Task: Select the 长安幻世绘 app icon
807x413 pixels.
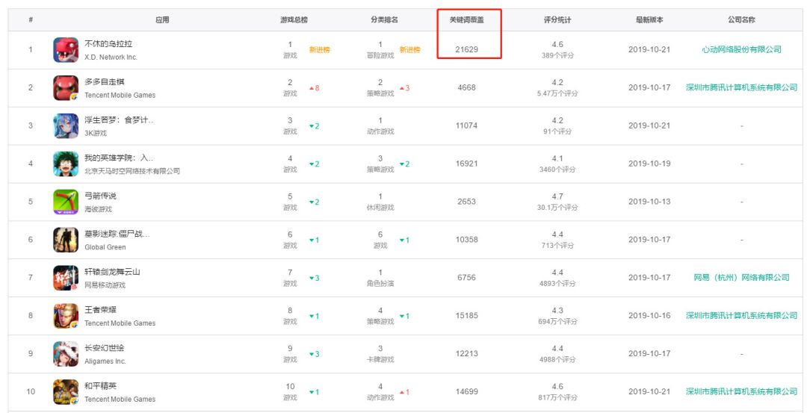Action: click(66, 354)
